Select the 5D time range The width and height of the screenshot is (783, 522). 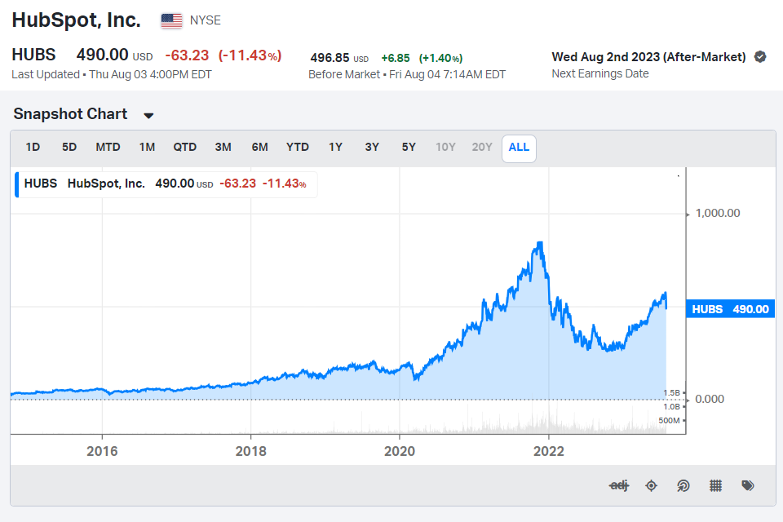(69, 148)
